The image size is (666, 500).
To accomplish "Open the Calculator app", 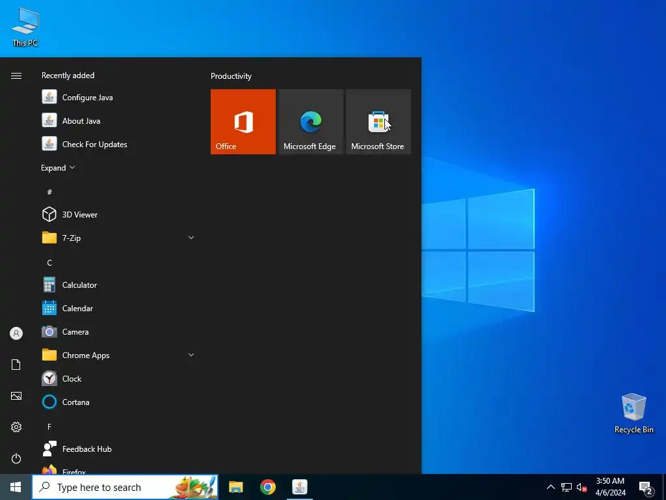I will coord(118,285).
